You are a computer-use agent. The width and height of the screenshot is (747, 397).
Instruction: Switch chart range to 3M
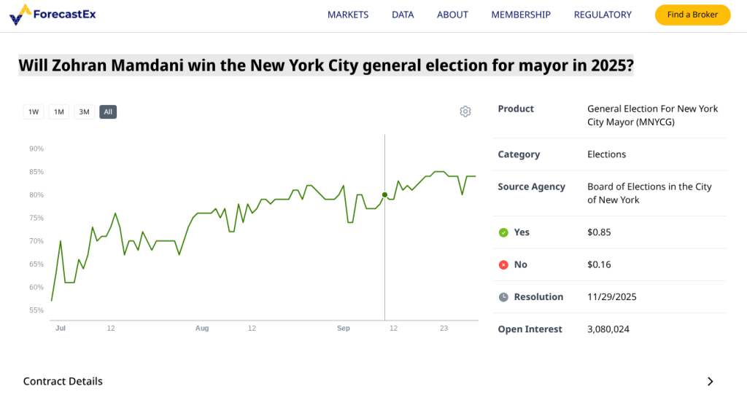point(84,112)
